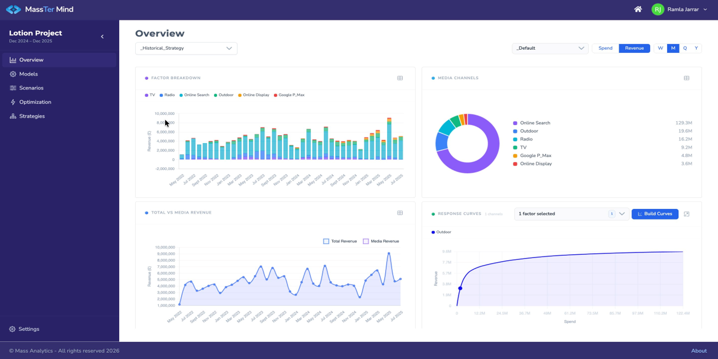Screen dimensions: 718x359
Task: Switch the metric toggle to Spend
Action: (x=605, y=48)
